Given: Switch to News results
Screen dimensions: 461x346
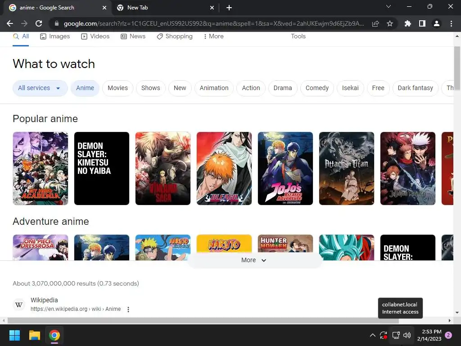Looking at the screenshot, I should (133, 36).
